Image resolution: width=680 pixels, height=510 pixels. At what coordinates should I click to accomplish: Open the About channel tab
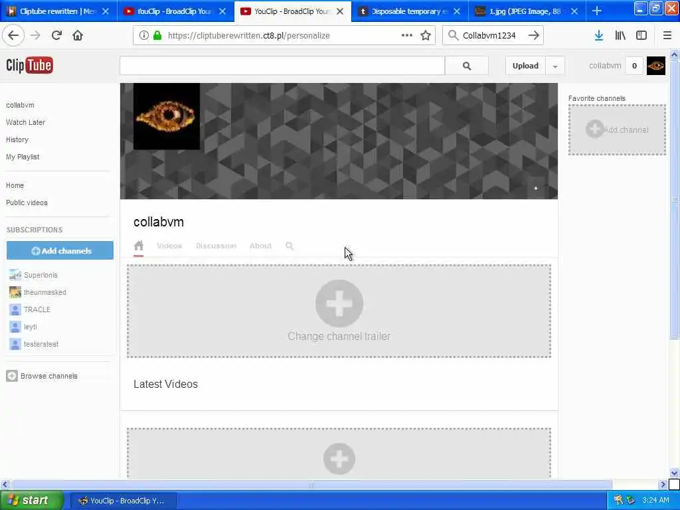coord(260,246)
